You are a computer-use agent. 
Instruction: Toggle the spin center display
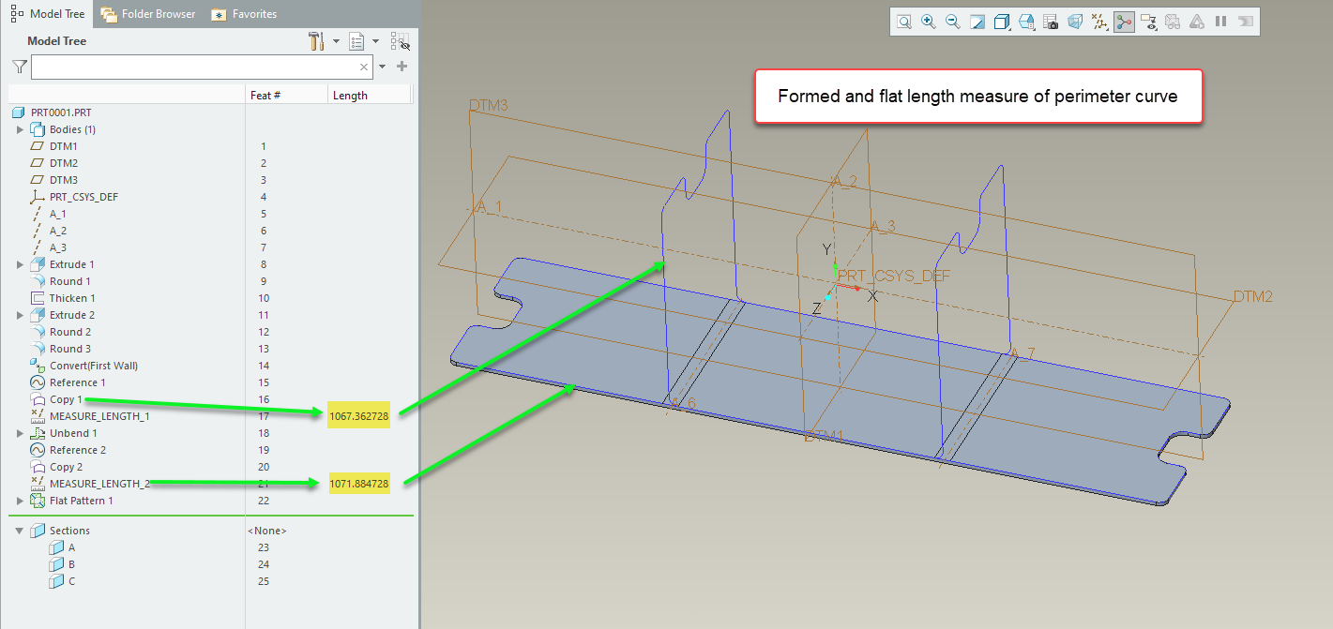(1124, 21)
